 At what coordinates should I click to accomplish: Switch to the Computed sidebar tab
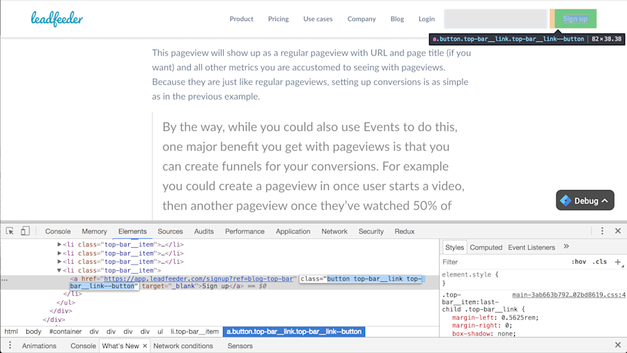pyautogui.click(x=486, y=247)
